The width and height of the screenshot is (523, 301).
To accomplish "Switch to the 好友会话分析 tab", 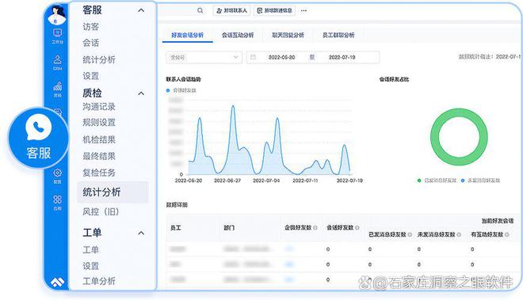I will [x=187, y=35].
